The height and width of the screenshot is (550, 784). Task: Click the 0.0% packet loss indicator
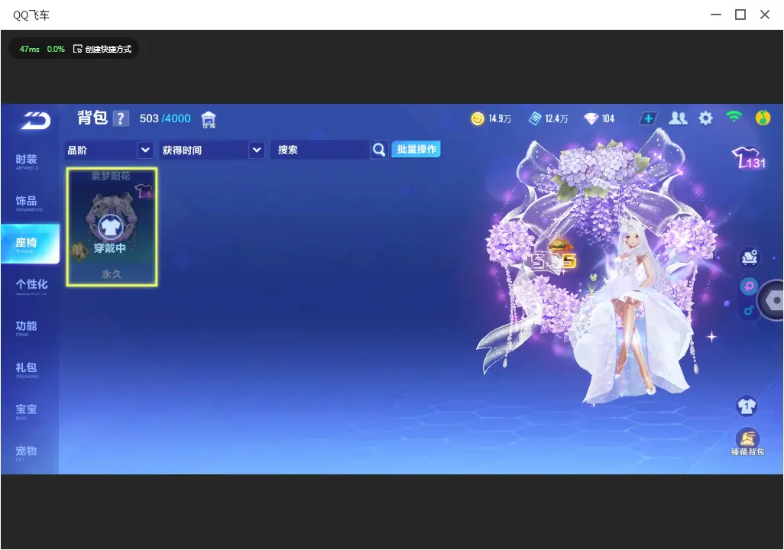[x=56, y=49]
